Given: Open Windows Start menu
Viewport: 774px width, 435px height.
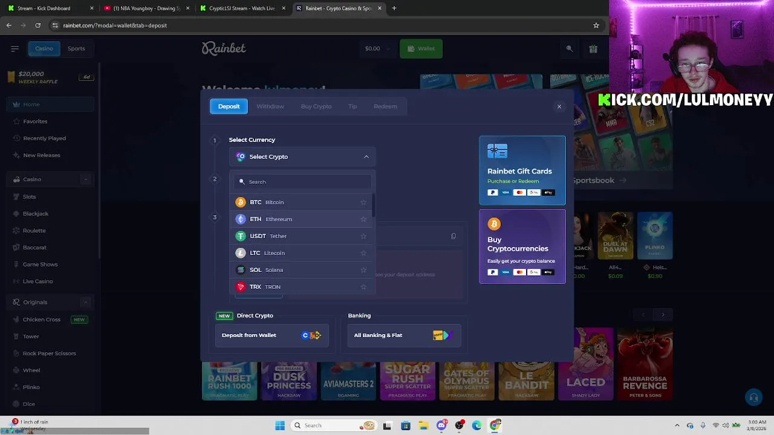Looking at the screenshot, I should click(280, 425).
